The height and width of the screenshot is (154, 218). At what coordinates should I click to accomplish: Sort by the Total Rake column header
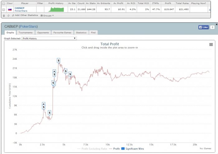182,3
